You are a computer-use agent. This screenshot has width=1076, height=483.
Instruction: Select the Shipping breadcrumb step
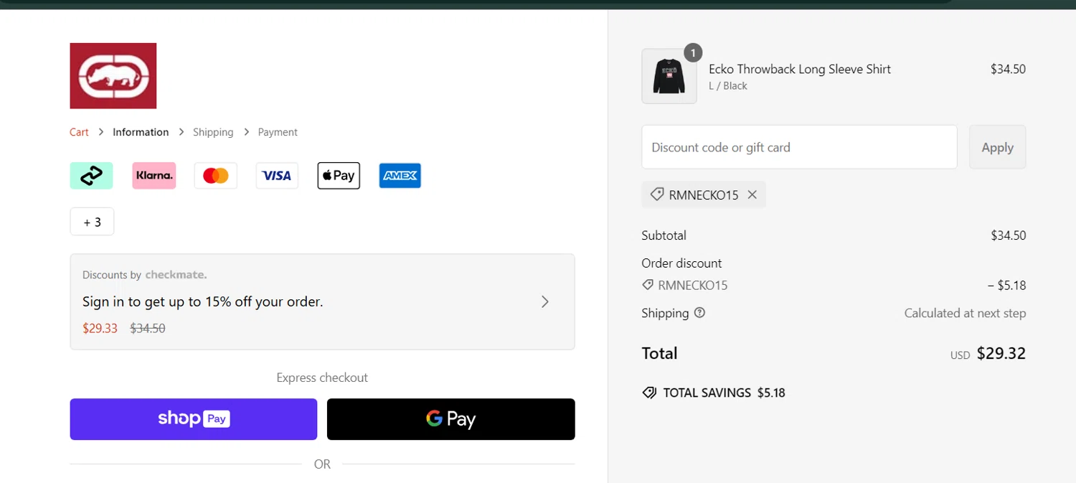[x=213, y=132]
